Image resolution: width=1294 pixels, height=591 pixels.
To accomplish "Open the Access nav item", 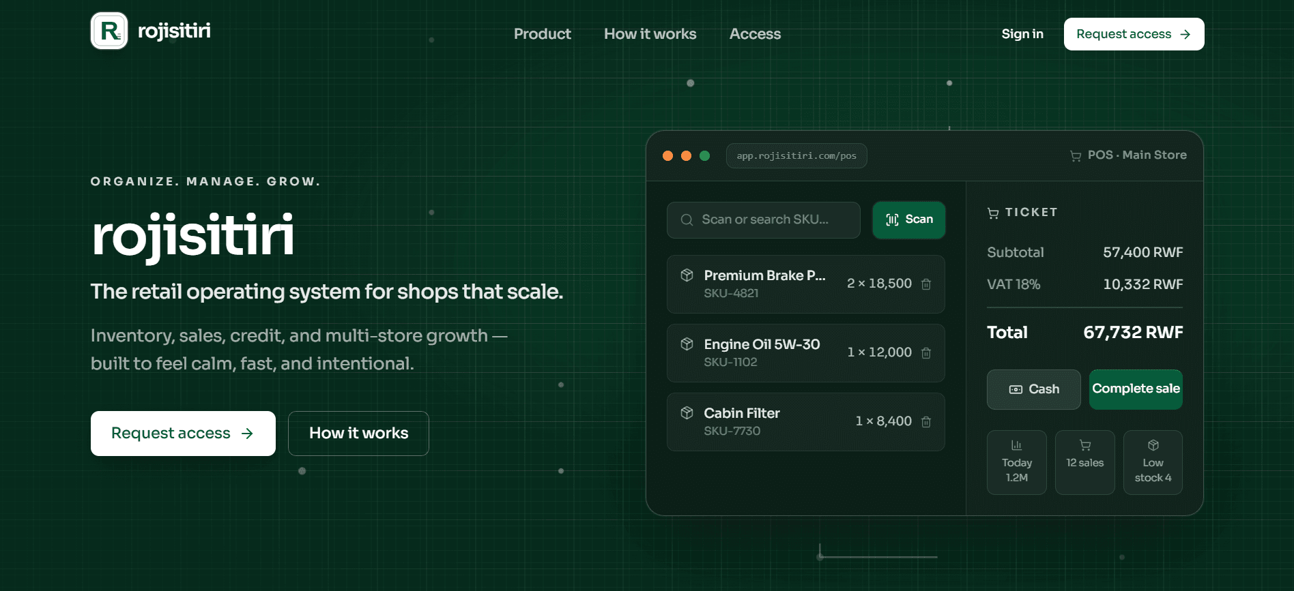I will point(755,34).
